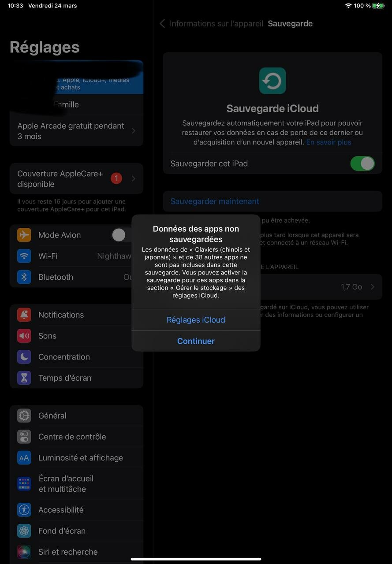Image resolution: width=392 pixels, height=564 pixels.
Task: Open Concentration moon icon
Action: coord(24,357)
